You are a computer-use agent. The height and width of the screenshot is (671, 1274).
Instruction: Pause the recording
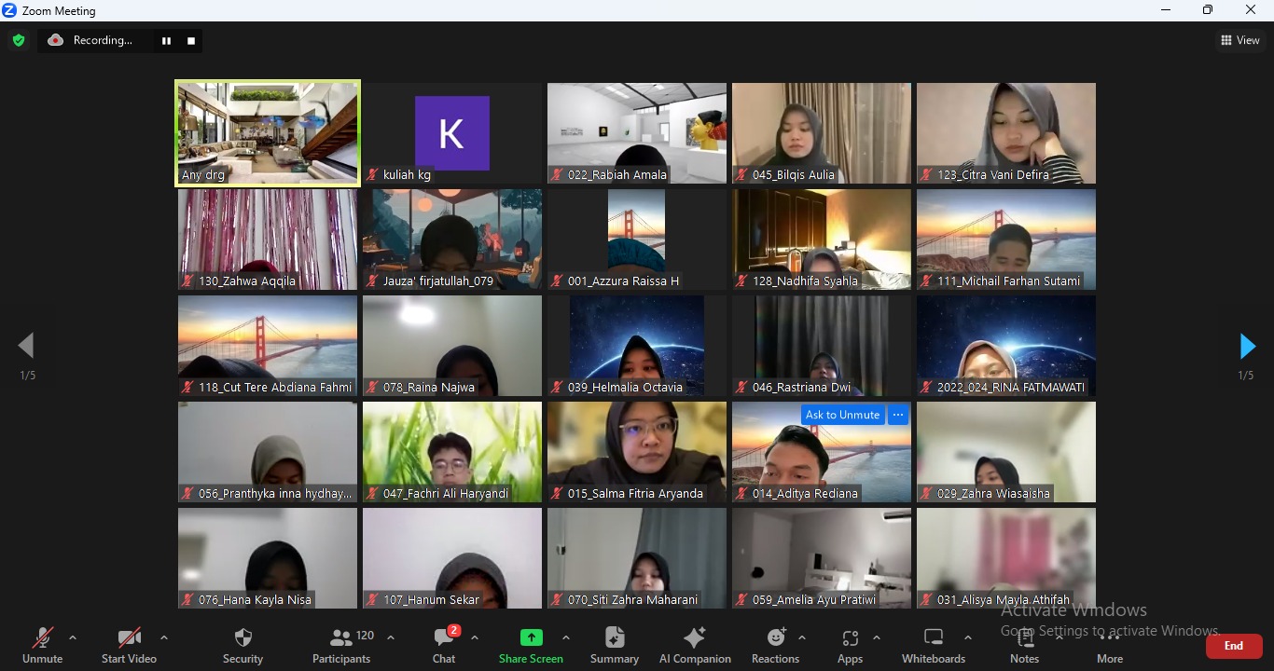166,41
